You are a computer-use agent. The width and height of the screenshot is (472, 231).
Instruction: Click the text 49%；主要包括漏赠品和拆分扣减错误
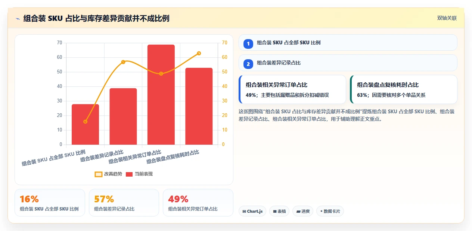(287, 95)
